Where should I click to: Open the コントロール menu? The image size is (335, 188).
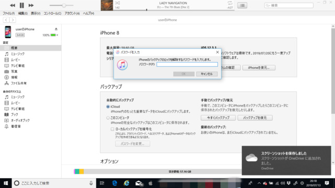point(52,13)
